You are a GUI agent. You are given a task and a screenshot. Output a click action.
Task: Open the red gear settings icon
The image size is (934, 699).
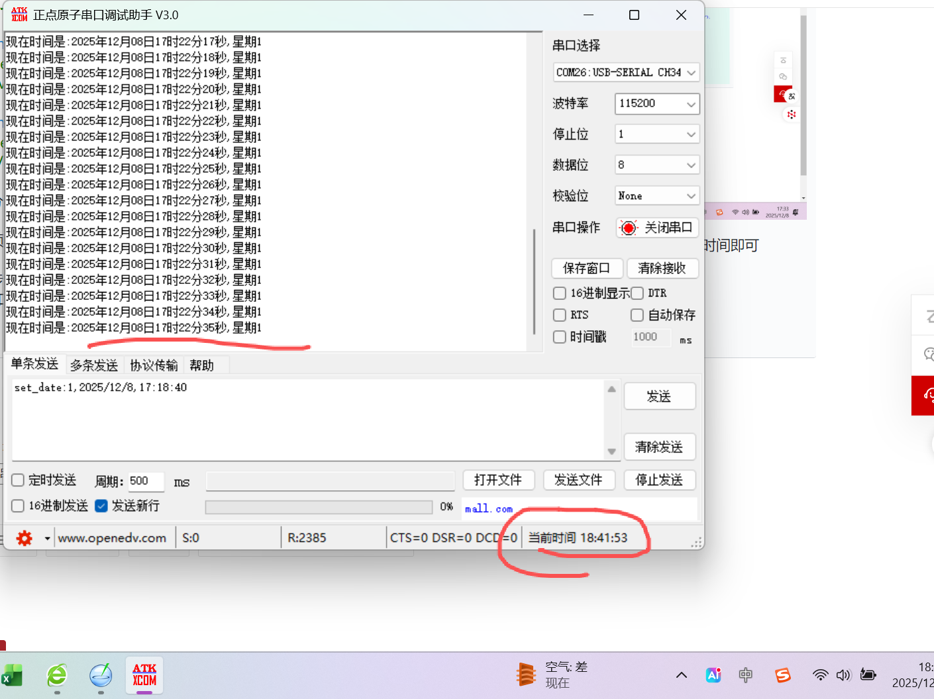pyautogui.click(x=25, y=538)
